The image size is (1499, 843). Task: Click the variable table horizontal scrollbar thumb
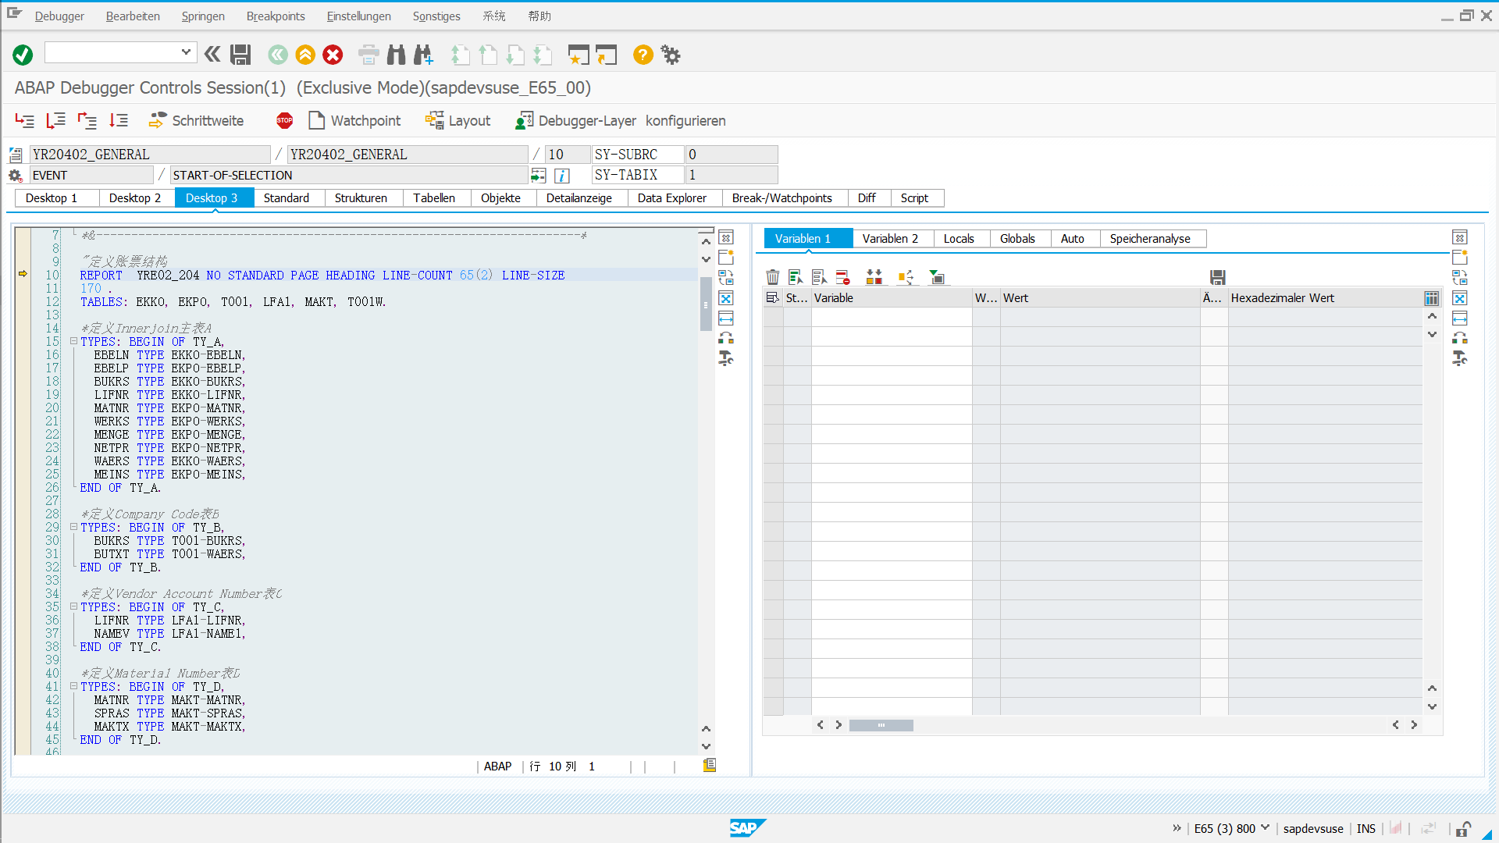pos(881,725)
